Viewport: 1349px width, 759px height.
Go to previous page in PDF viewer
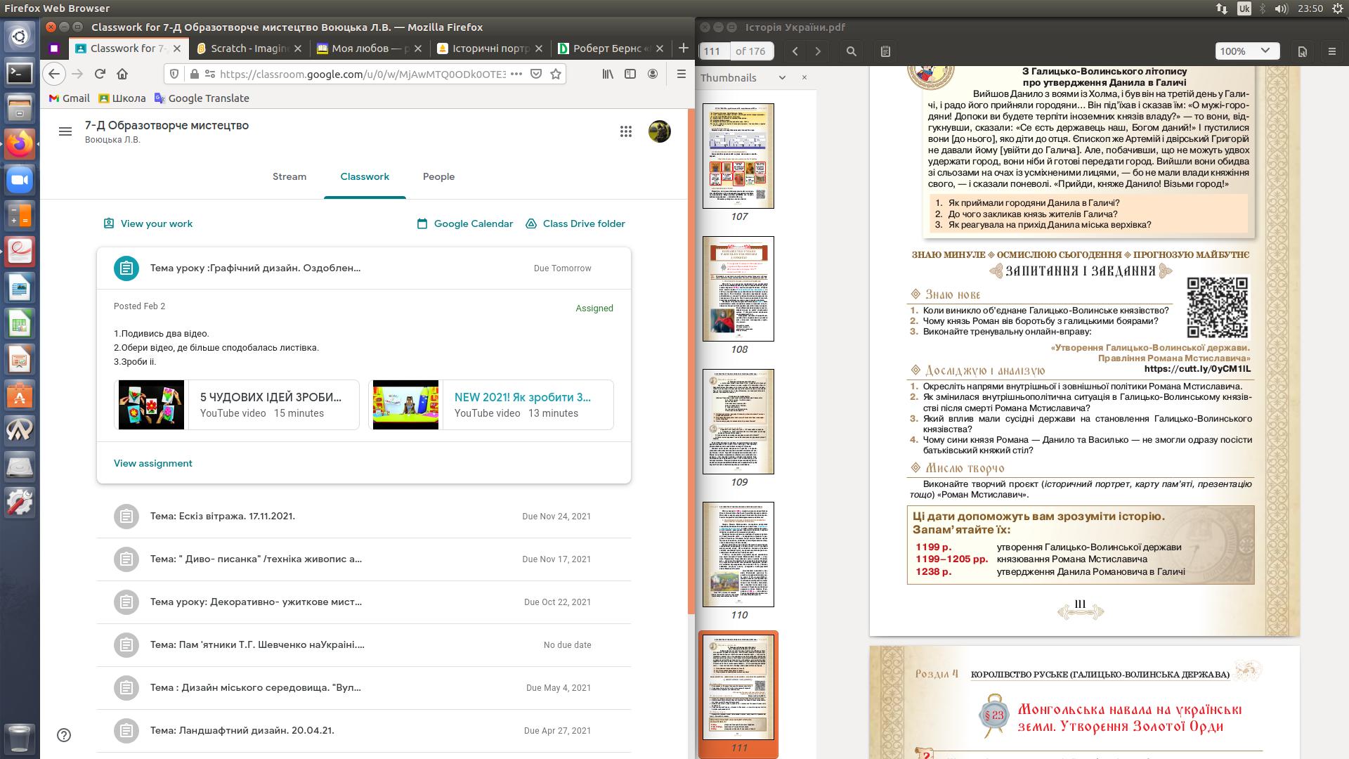795,51
